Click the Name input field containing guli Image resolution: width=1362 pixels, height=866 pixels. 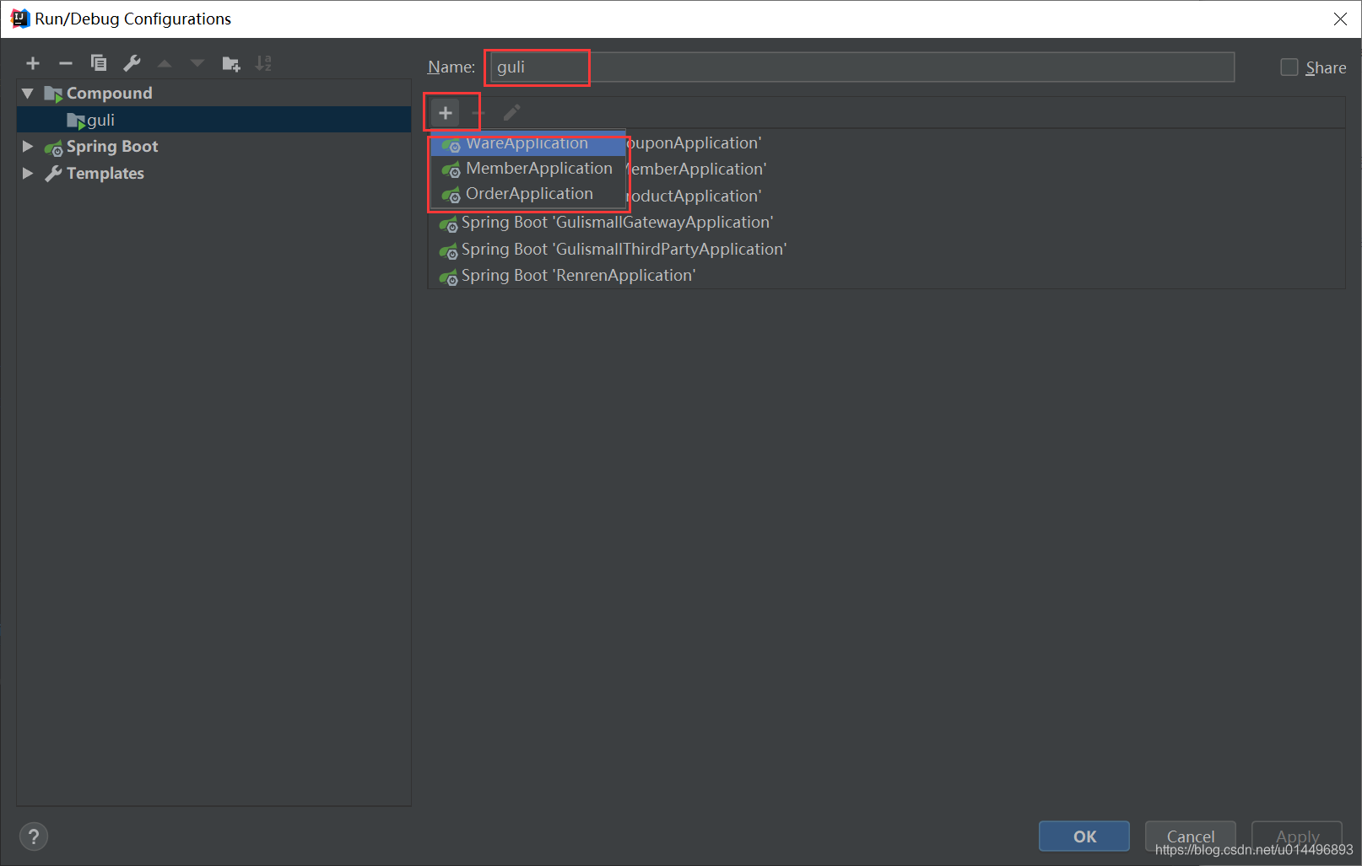(x=862, y=67)
